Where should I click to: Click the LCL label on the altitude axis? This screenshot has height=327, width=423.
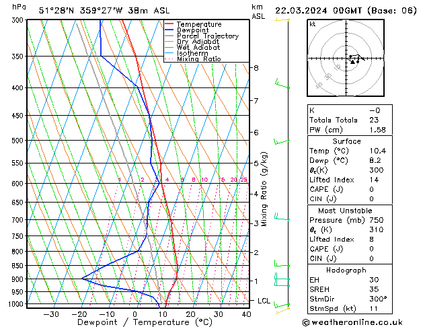click(x=264, y=301)
